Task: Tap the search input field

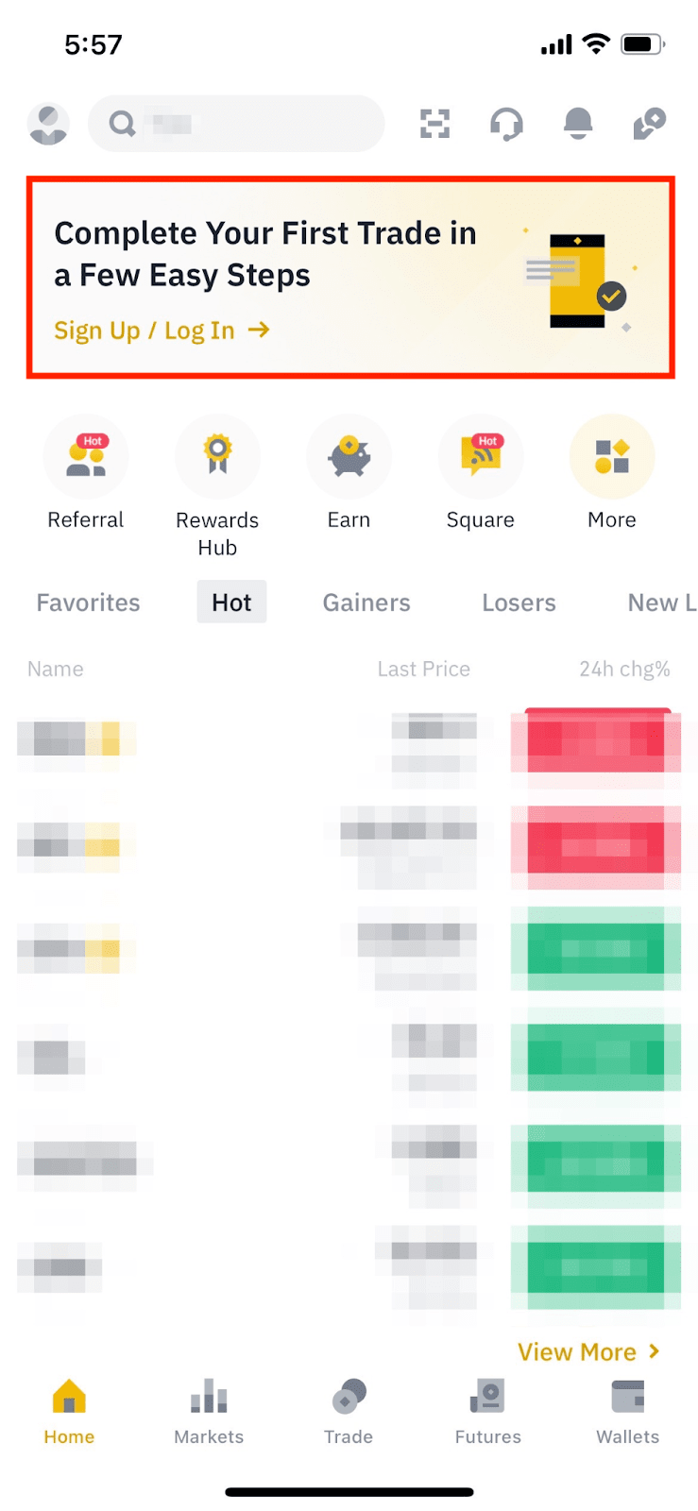Action: pos(236,124)
